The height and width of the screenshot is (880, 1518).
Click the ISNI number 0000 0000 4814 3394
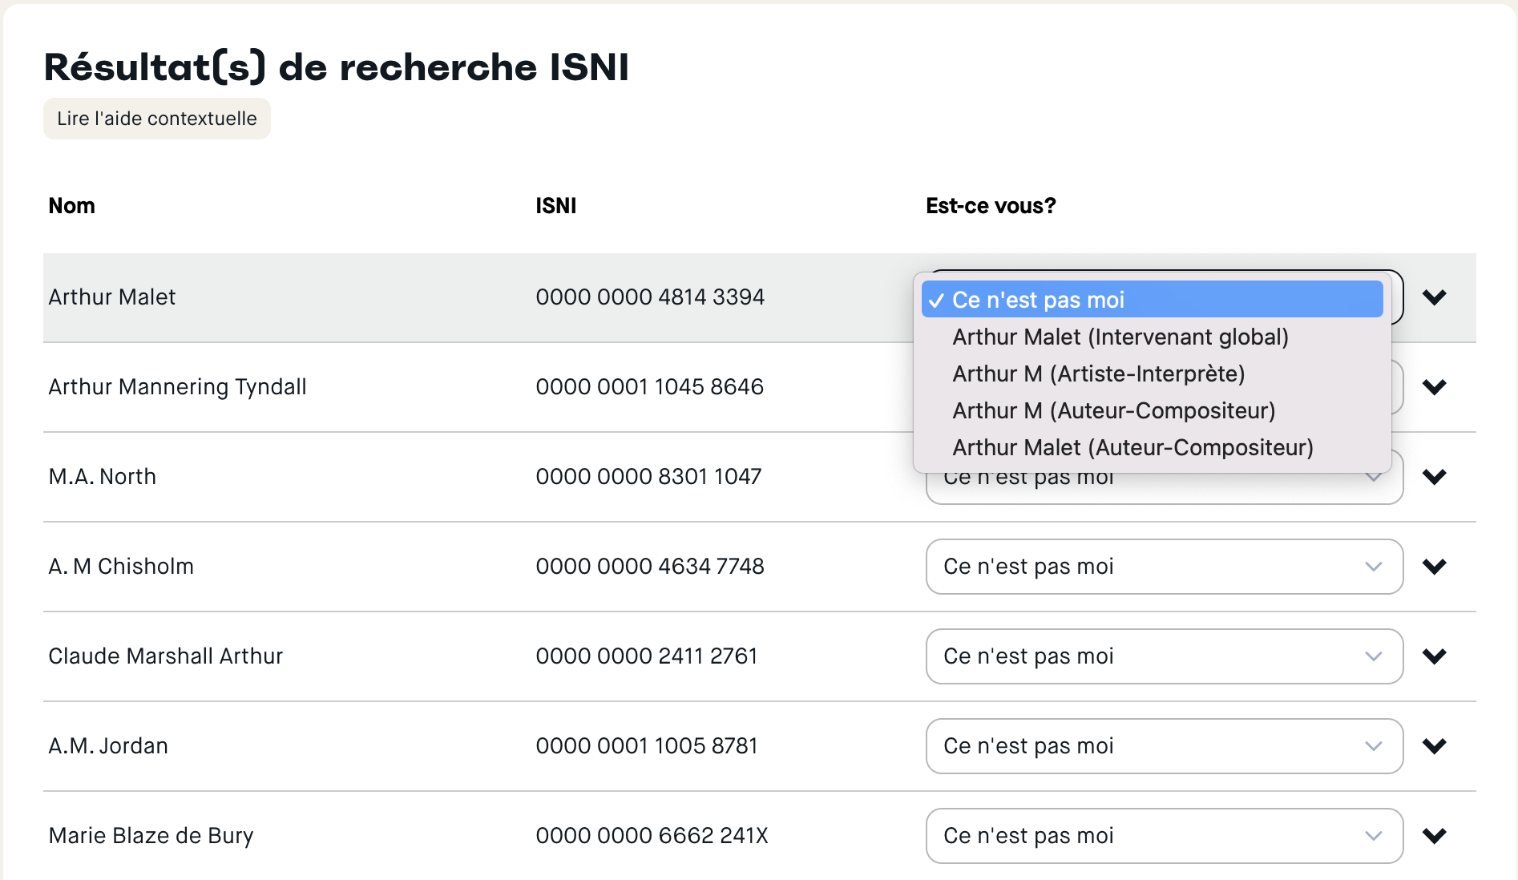pyautogui.click(x=650, y=297)
